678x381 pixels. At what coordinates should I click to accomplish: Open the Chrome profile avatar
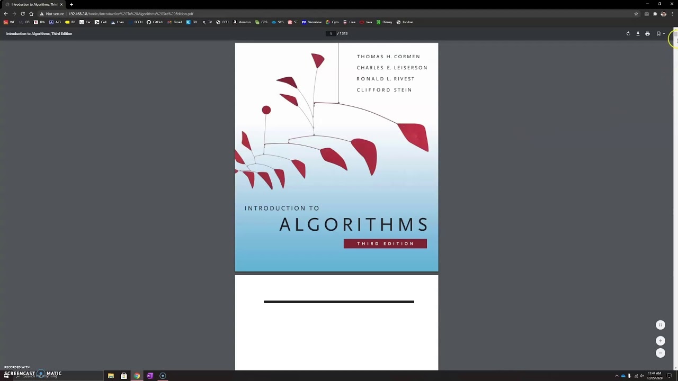pos(664,14)
